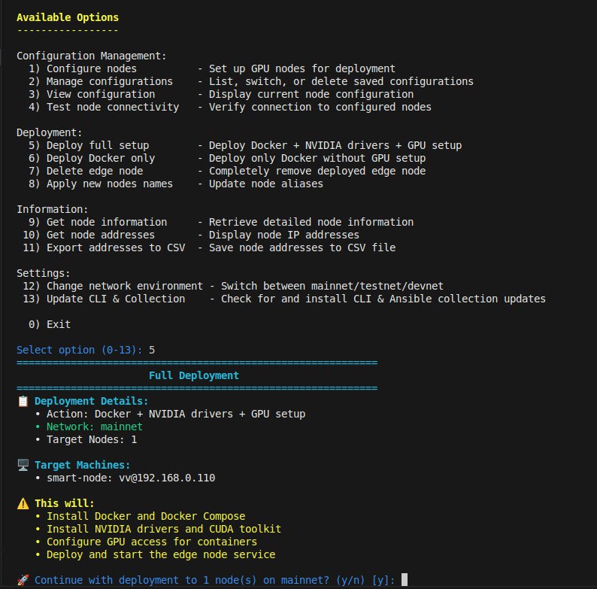Click 'Action: Docker + NVIDIA drivers + GPU setup'
Viewport: 597px width, 589px height.
(x=176, y=414)
